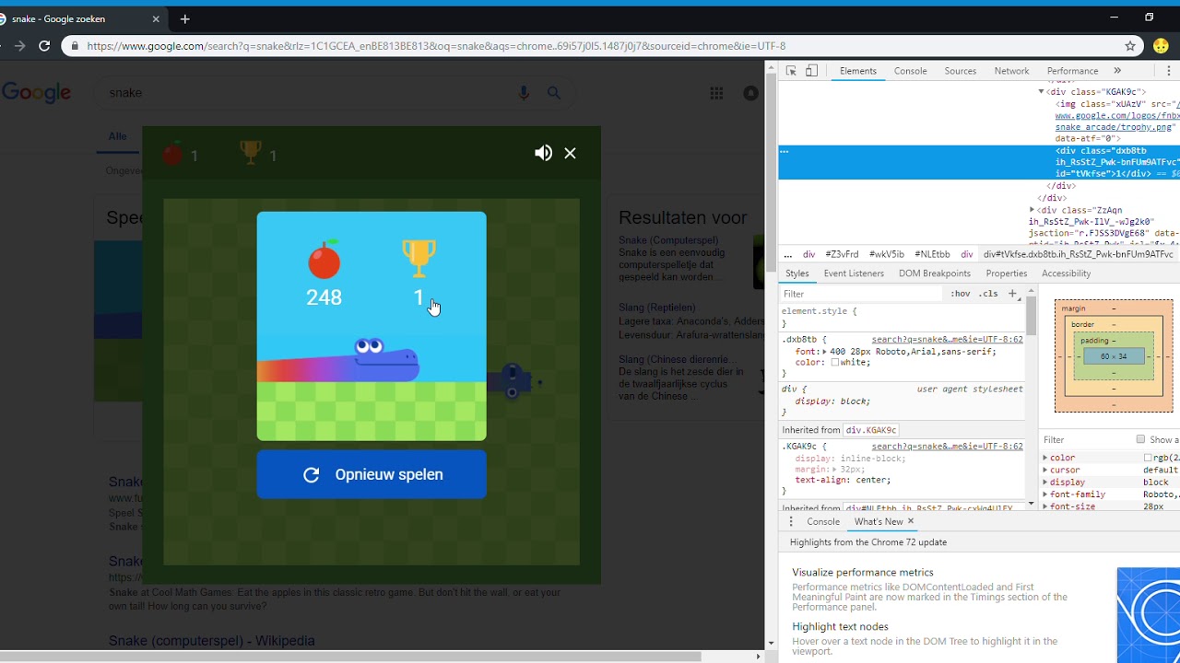Click #wkV5ib in the breadcrumb
The image size is (1180, 663).
coord(887,254)
